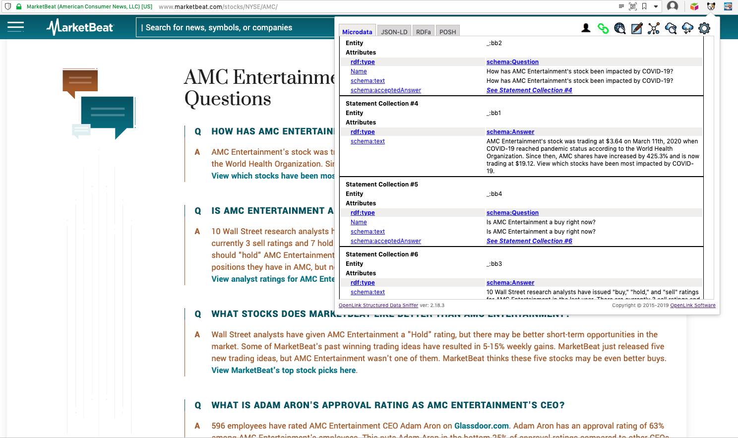
Task: Open the address bar dropdown arrow
Action: [x=656, y=7]
